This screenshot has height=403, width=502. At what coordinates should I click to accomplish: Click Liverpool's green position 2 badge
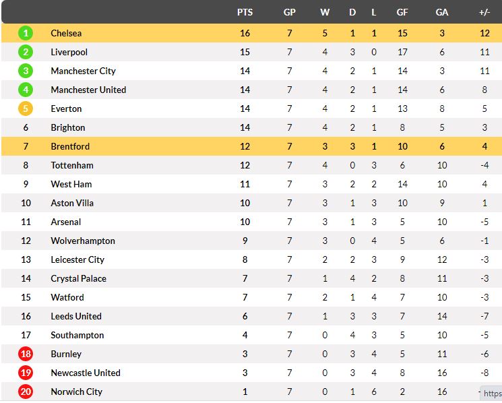tap(26, 52)
